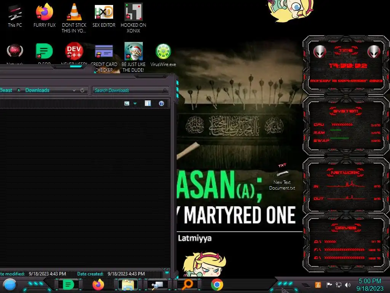Click the System widget header

[346, 111]
